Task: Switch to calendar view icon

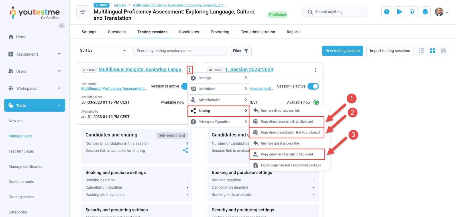Action: pyautogui.click(x=443, y=51)
